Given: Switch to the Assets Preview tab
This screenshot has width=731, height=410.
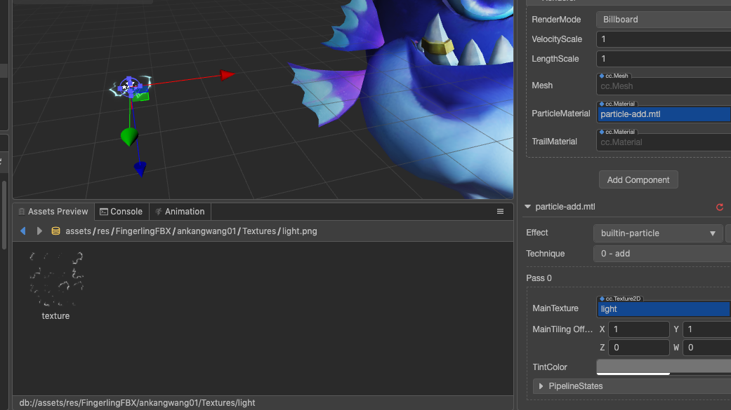Looking at the screenshot, I should tap(53, 211).
